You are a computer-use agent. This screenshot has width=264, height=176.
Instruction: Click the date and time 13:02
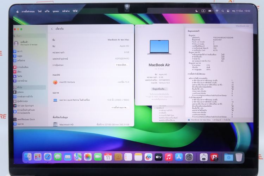click(x=241, y=11)
